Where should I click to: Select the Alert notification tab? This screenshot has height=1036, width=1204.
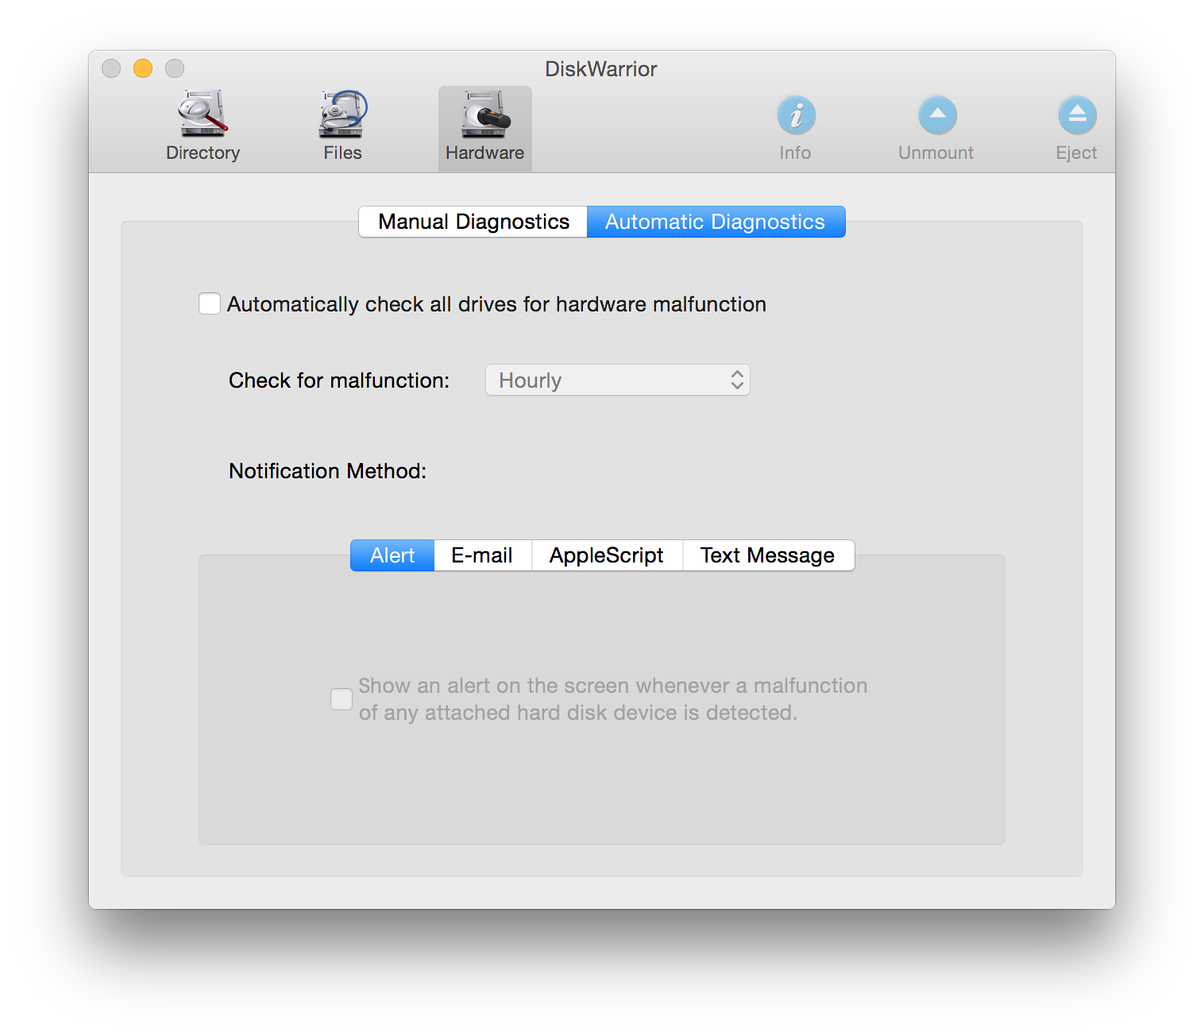[392, 555]
